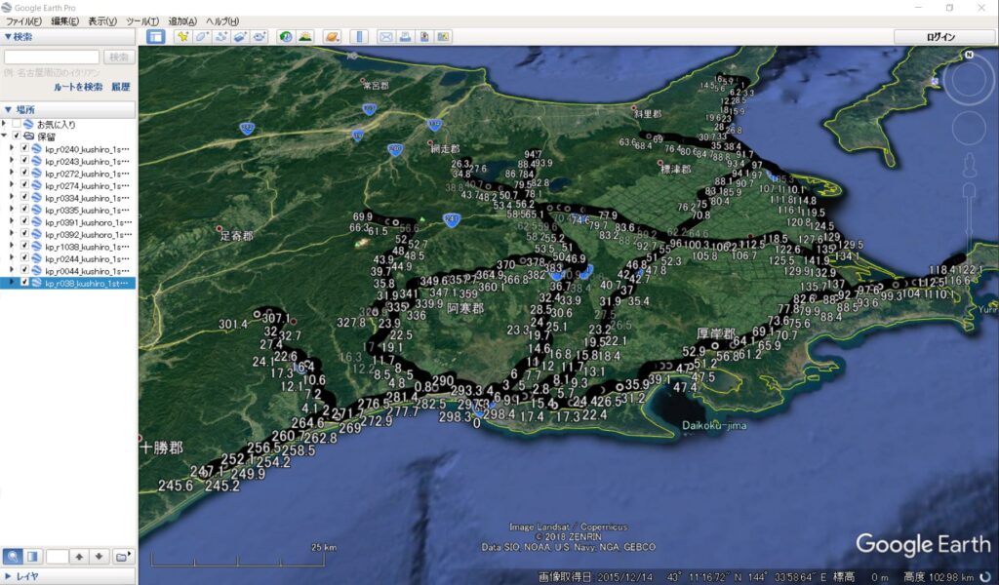999x585 pixels.
Task: Open the historical imagery clock icon
Action: point(286,37)
